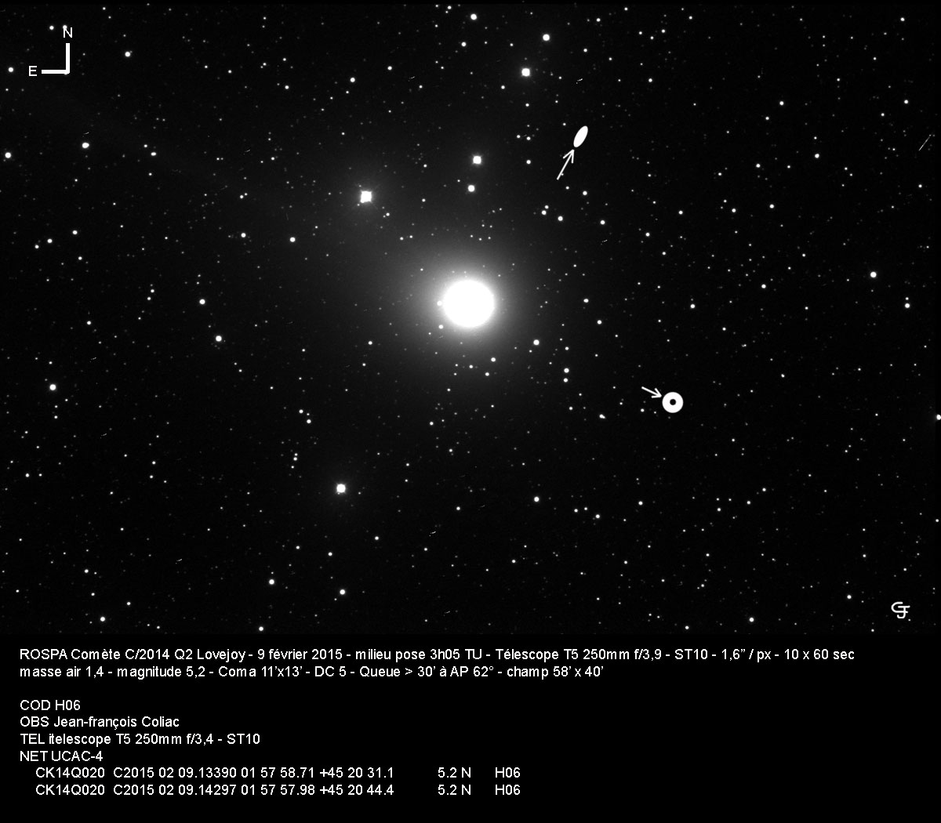Click the white elongated ellipse marker
This screenshot has width=941, height=823.
click(580, 136)
